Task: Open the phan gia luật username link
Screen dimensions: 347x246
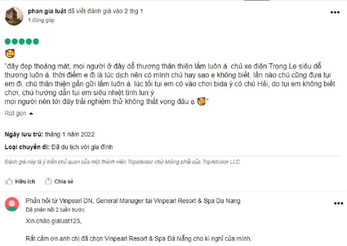Action: point(47,11)
